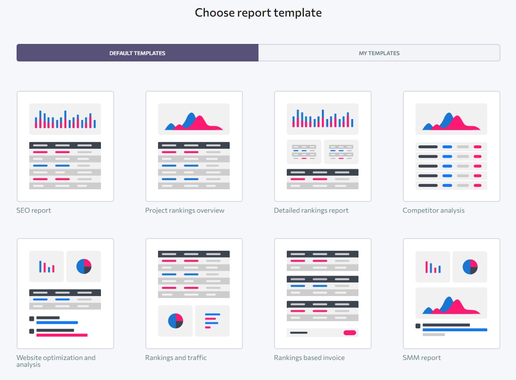Click the Choose report template heading
Screen dimensions: 516x380
(258, 12)
